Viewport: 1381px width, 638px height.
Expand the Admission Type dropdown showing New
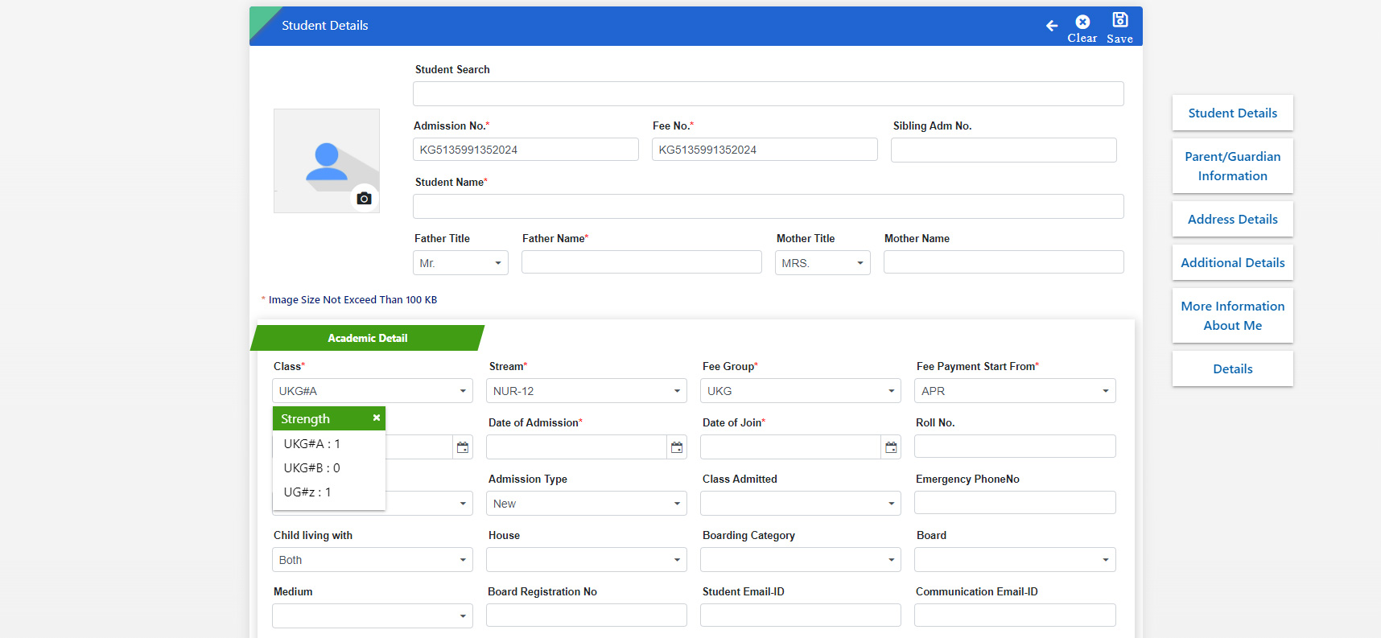(587, 504)
